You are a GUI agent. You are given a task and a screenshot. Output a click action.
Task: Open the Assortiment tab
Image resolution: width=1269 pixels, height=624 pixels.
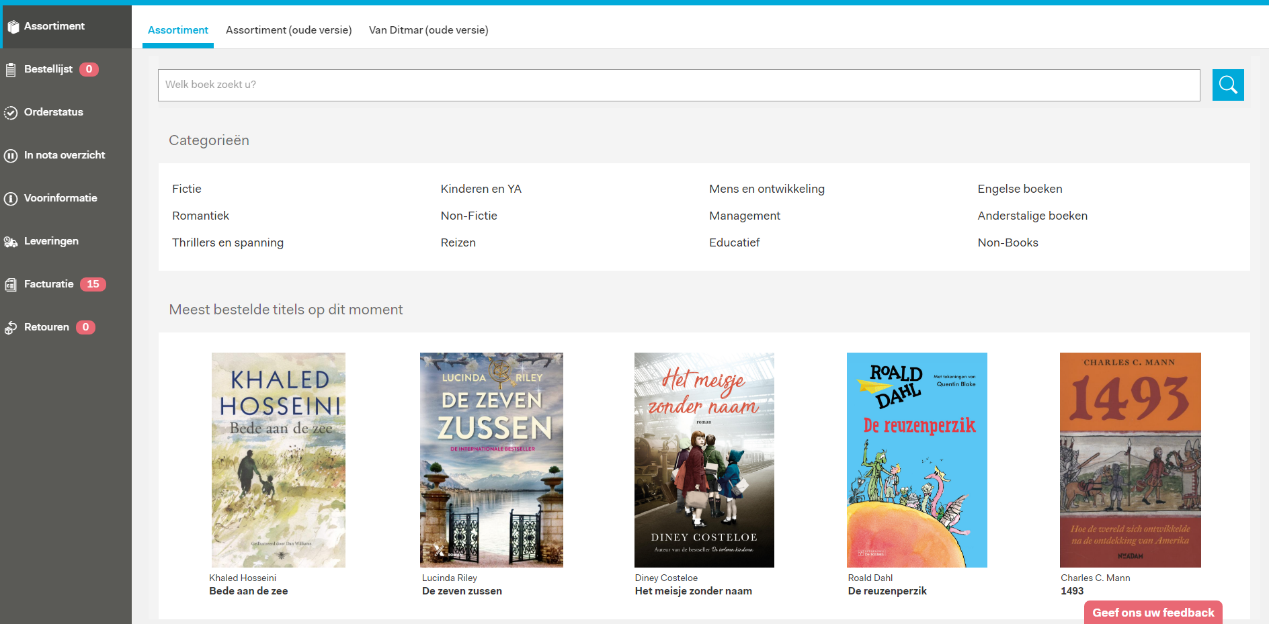(178, 30)
